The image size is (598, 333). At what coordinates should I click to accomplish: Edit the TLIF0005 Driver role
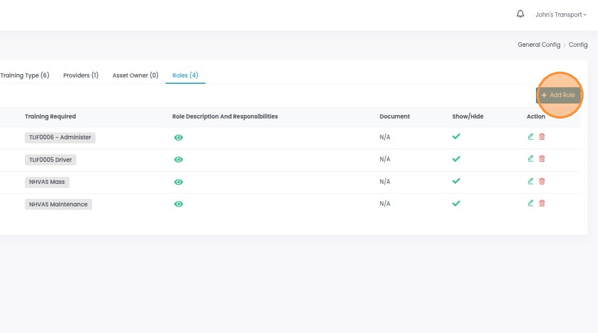pyautogui.click(x=530, y=158)
